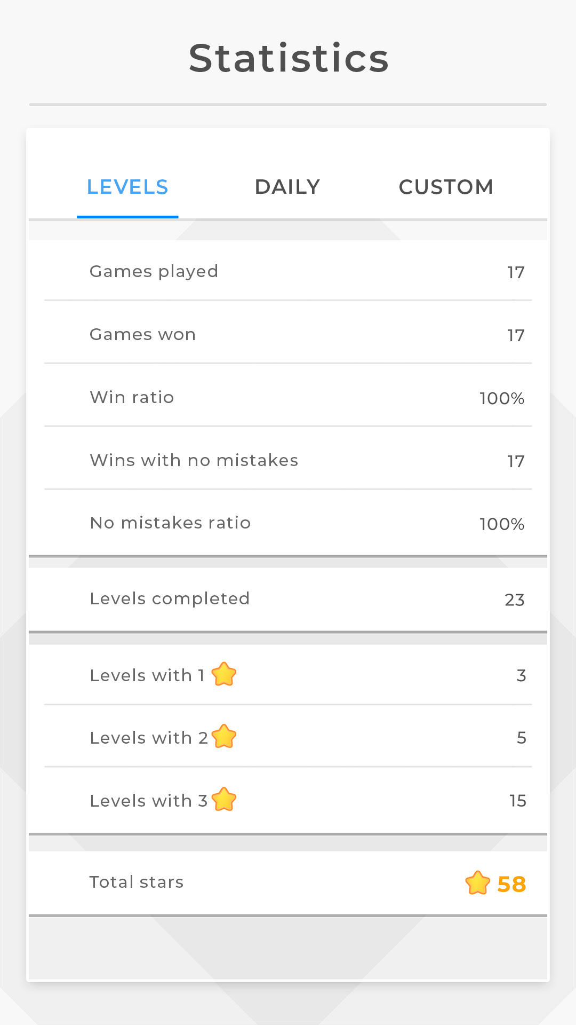Image resolution: width=576 pixels, height=1025 pixels.
Task: Switch to the CUSTOM tab
Action: tap(446, 186)
